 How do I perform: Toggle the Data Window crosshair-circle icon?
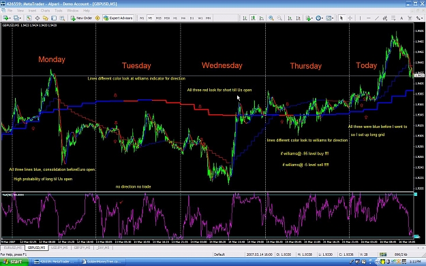37,18
